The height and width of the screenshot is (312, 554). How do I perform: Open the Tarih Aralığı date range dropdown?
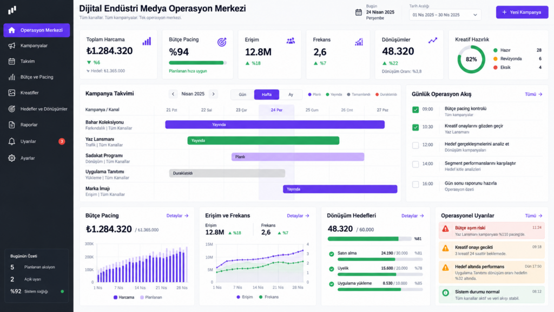tap(445, 15)
